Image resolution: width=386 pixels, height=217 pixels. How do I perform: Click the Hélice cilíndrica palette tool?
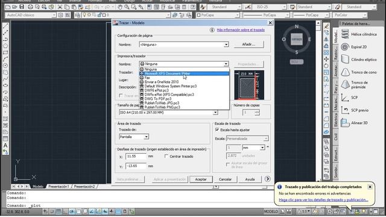(359, 34)
